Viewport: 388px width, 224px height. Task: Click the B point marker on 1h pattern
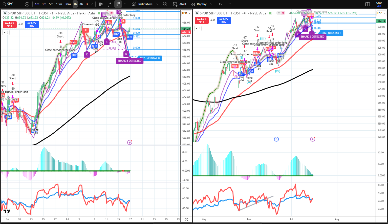[x=106, y=42]
